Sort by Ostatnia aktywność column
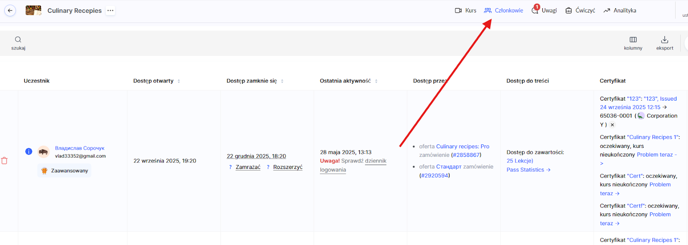The width and height of the screenshot is (688, 245). pyautogui.click(x=376, y=81)
